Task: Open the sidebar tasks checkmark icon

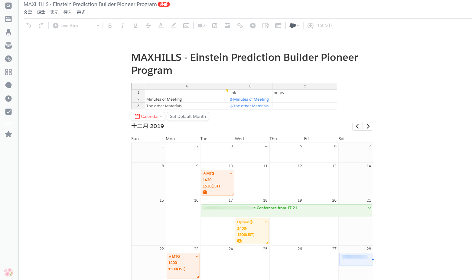Action: point(8,112)
